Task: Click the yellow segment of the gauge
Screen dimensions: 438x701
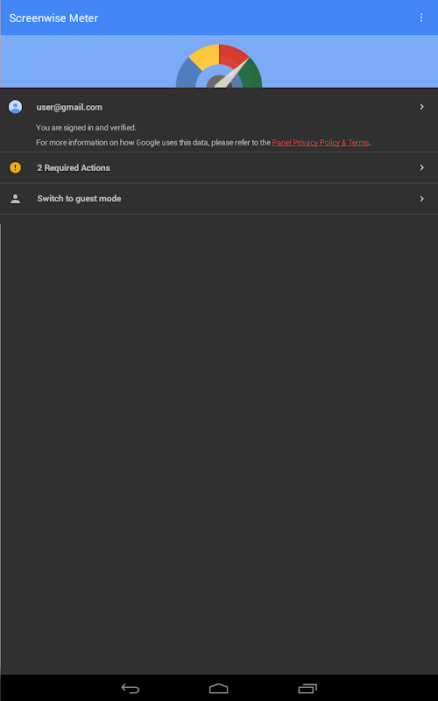Action: [x=205, y=56]
